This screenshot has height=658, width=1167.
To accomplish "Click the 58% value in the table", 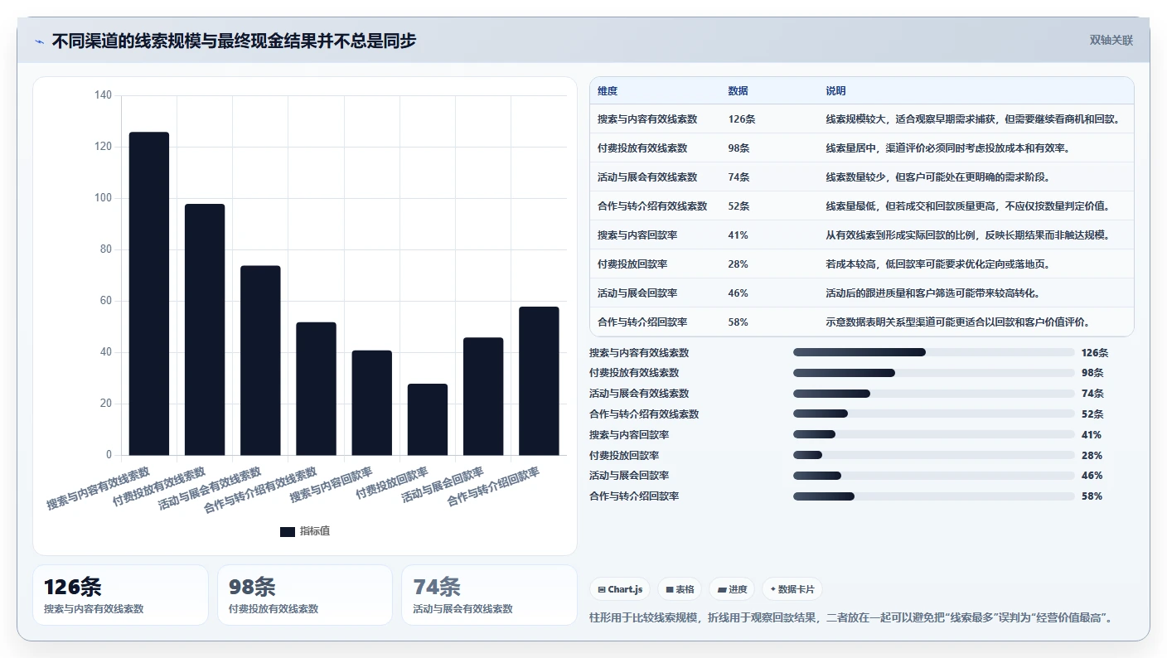I will [x=738, y=322].
